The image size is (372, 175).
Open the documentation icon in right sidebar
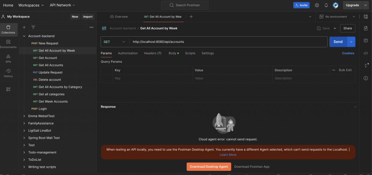(x=365, y=28)
